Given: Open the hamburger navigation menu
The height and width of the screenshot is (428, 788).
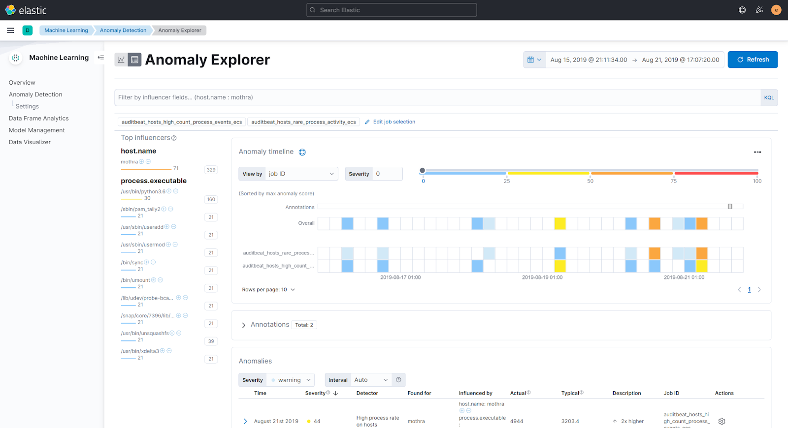Looking at the screenshot, I should pyautogui.click(x=10, y=31).
